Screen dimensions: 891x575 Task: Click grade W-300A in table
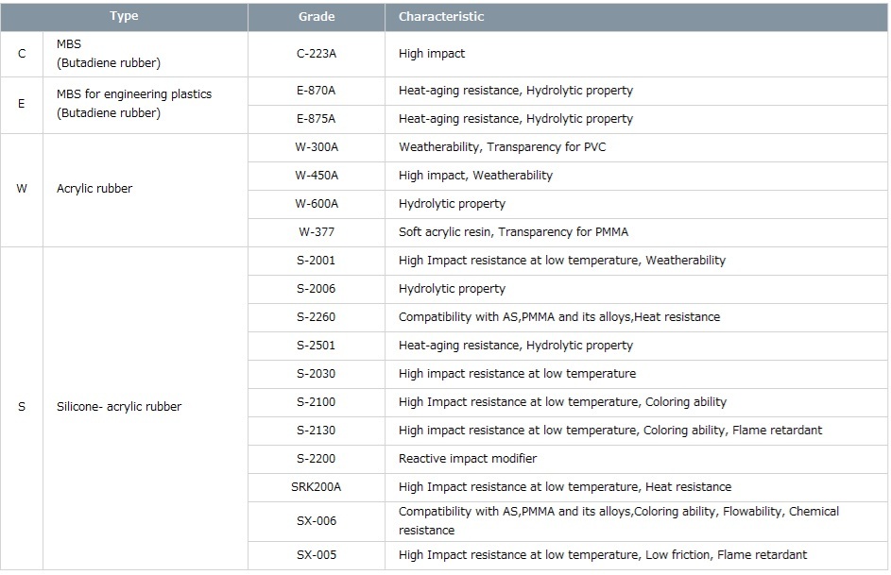click(x=316, y=147)
